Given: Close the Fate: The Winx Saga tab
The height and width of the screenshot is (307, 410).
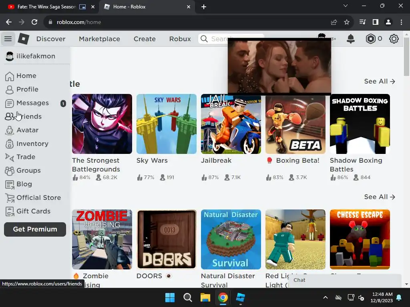Looking at the screenshot, I should [93, 7].
